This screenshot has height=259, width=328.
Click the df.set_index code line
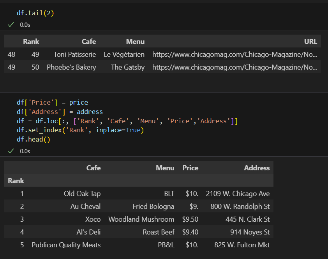tap(80, 130)
